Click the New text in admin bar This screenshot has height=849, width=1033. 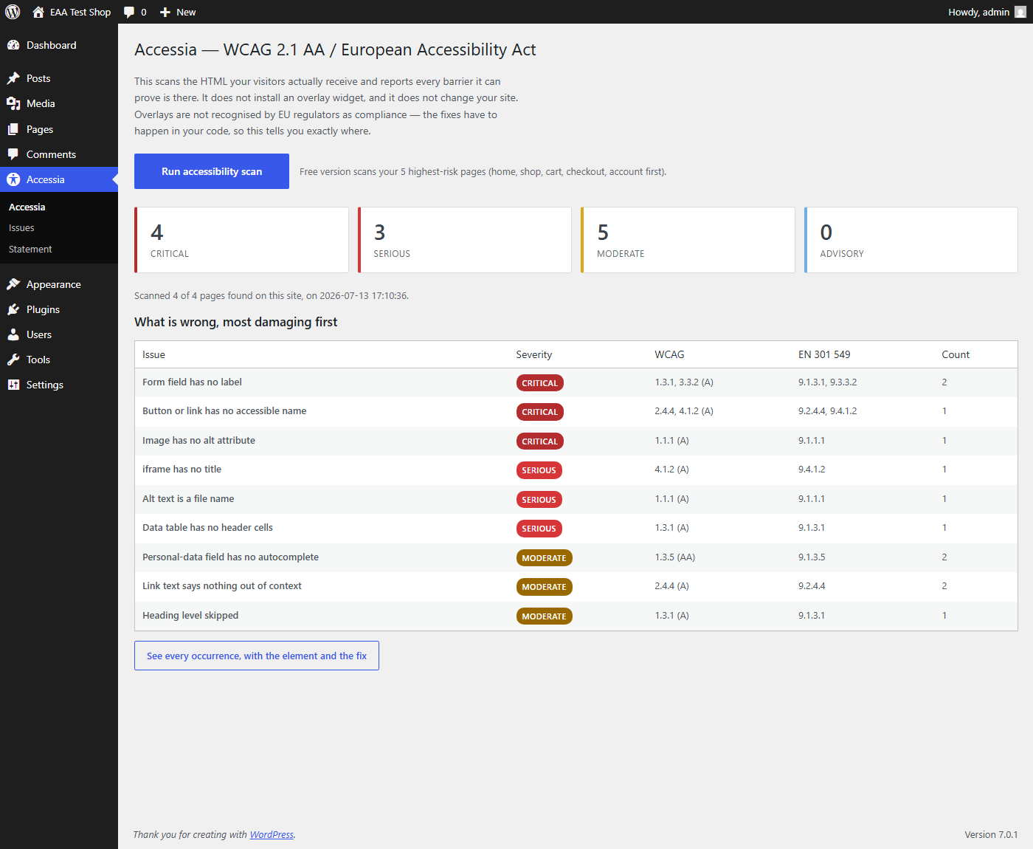[186, 12]
